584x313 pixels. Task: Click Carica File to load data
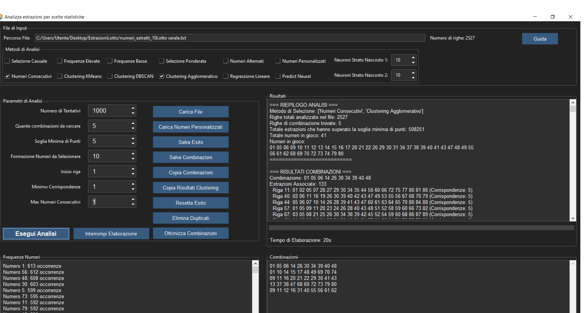point(190,112)
